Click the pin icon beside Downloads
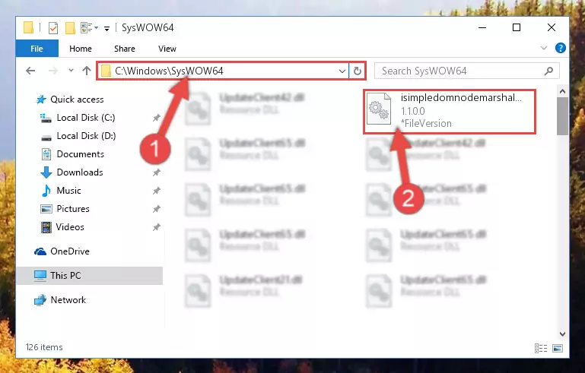 point(156,173)
